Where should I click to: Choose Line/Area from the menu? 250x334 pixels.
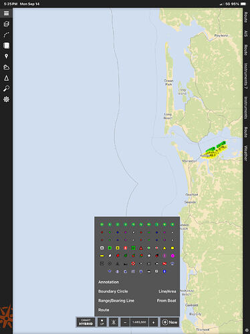coord(167,291)
